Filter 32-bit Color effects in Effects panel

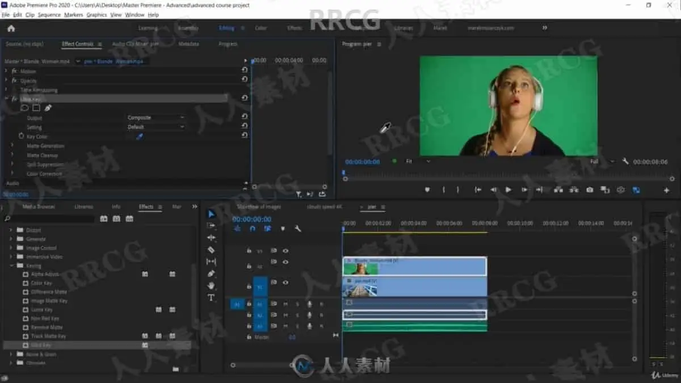(116, 218)
